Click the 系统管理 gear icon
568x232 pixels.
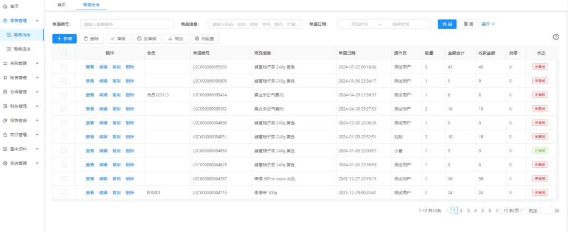coord(5,163)
